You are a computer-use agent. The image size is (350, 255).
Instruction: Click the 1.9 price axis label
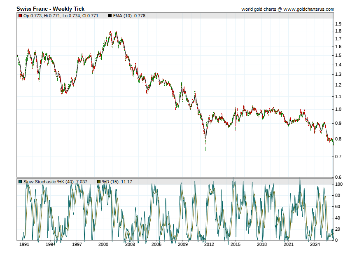338,24
